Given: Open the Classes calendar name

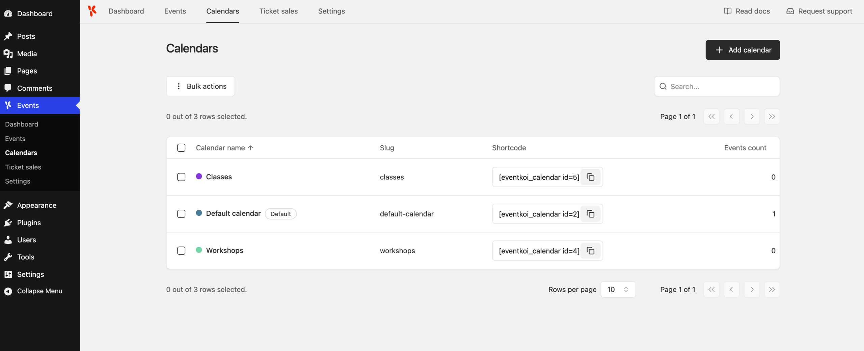Looking at the screenshot, I should coord(219,177).
